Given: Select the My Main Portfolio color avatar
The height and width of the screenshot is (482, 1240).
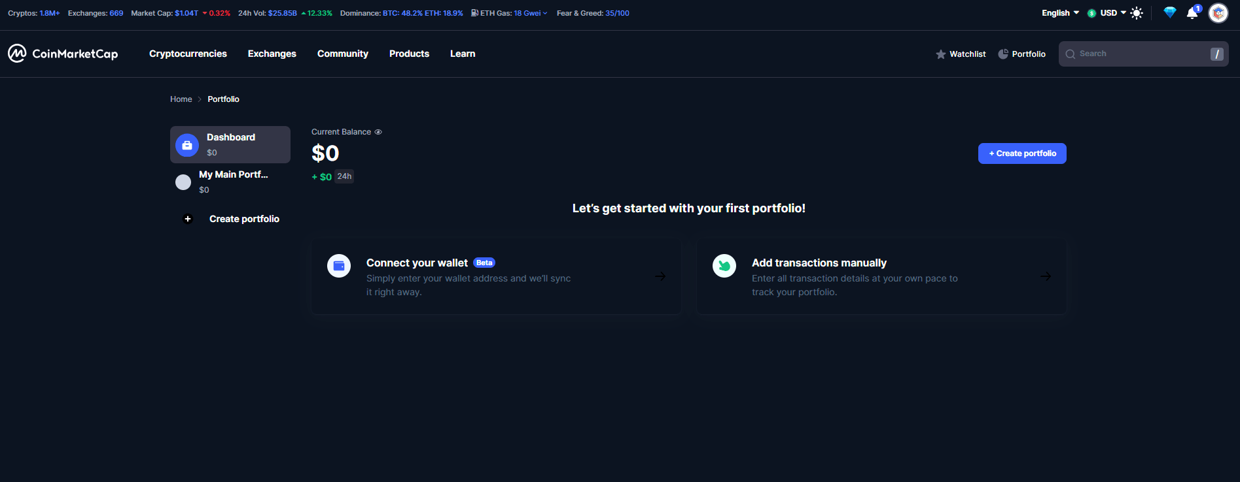Looking at the screenshot, I should 183,182.
